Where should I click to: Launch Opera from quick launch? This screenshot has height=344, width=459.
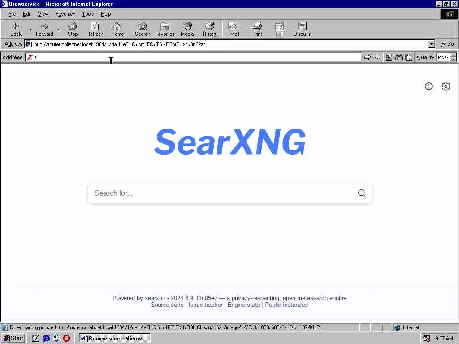67,338
